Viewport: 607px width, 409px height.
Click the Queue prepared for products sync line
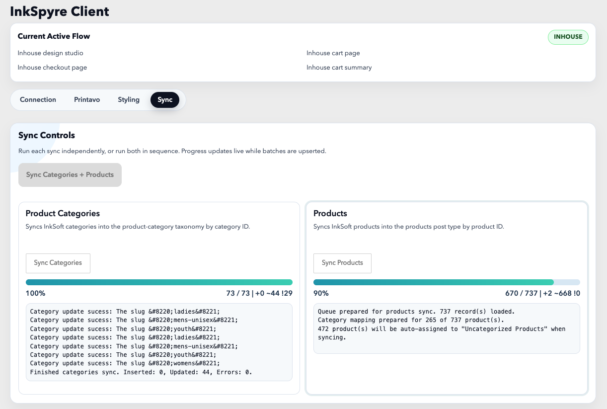click(416, 312)
